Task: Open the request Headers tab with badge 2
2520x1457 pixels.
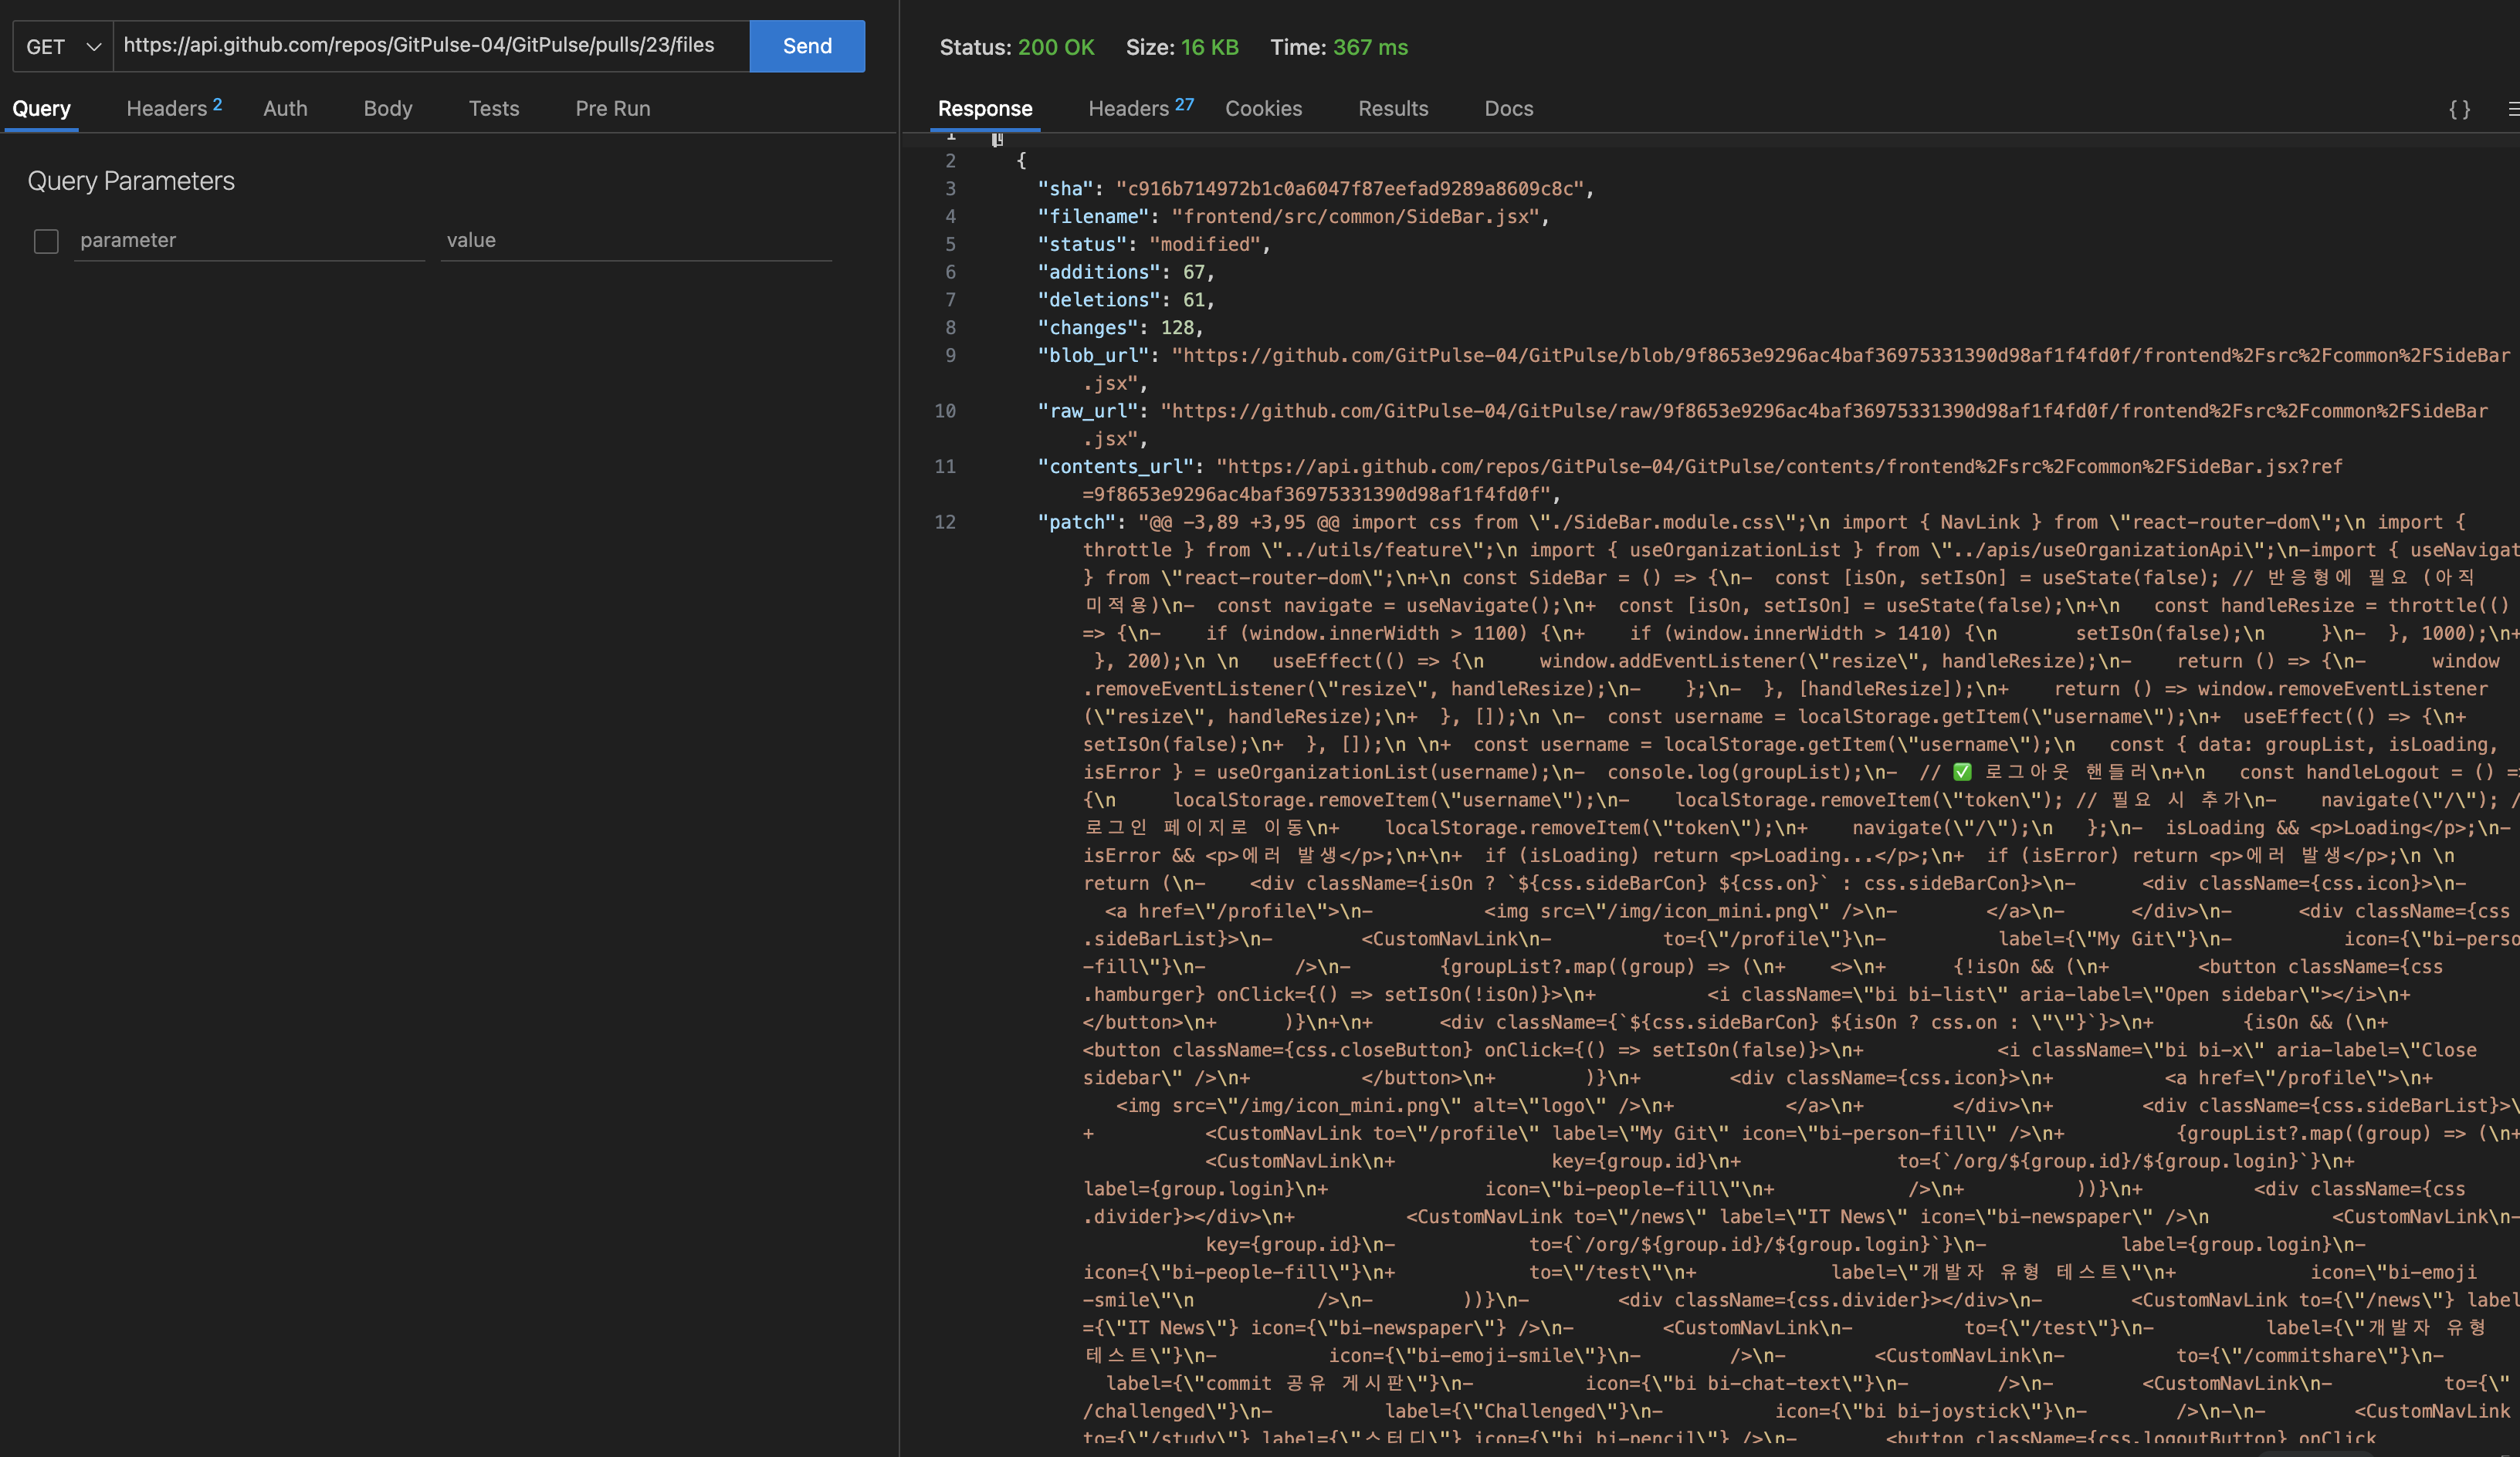Action: coord(174,108)
